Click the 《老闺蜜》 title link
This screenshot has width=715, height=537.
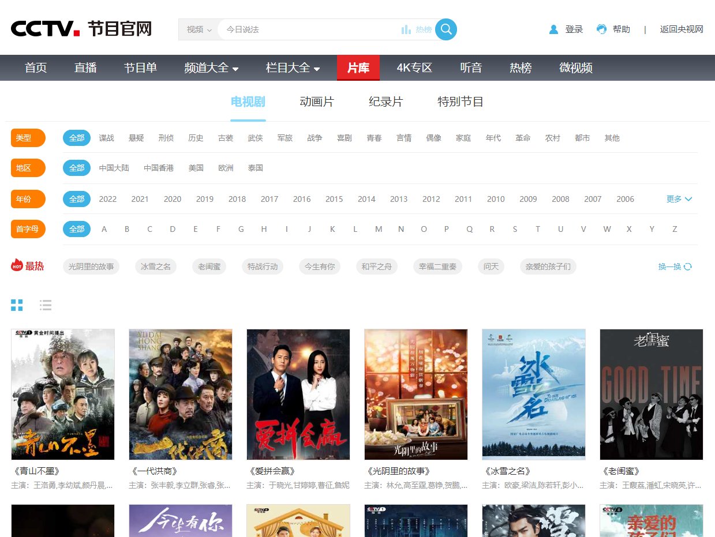pyautogui.click(x=621, y=471)
